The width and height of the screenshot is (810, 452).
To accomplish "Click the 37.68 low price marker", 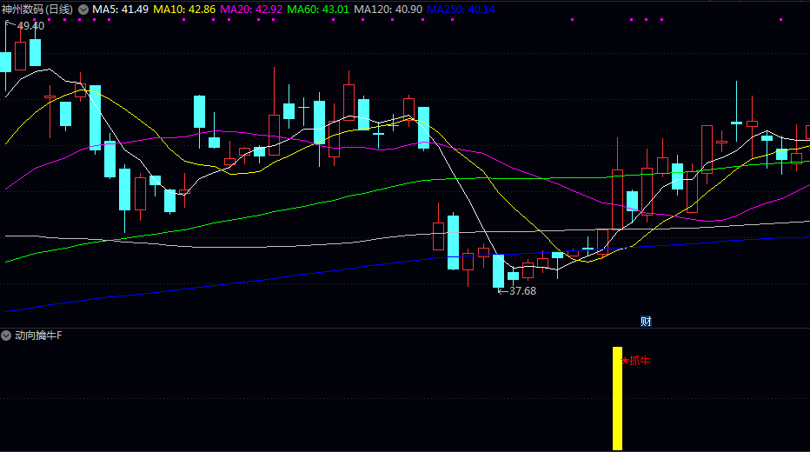I will pos(522,291).
